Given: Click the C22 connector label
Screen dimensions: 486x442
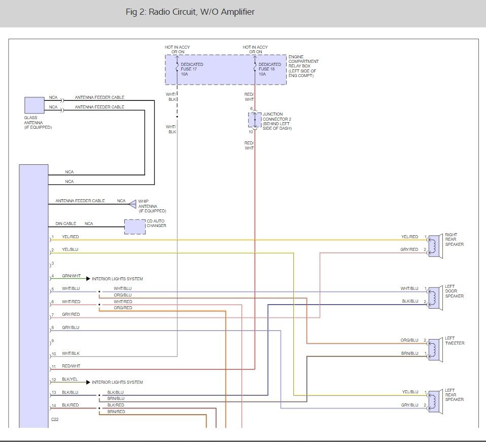Looking at the screenshot, I should tap(55, 420).
